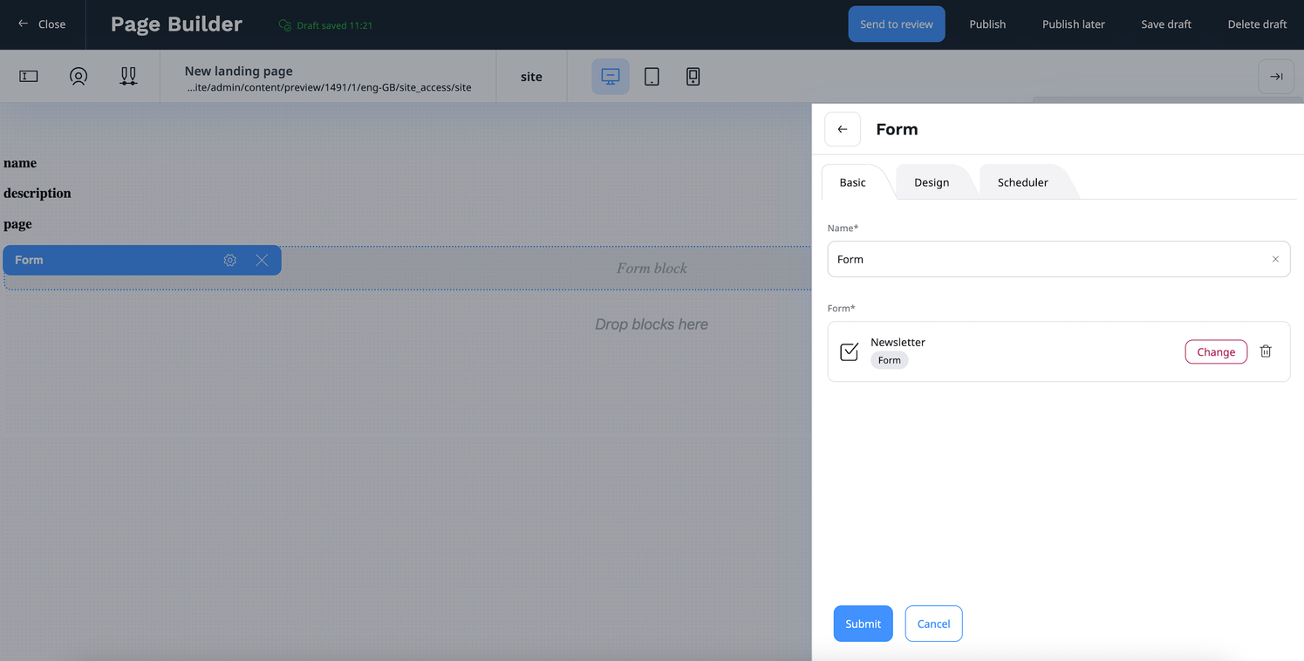This screenshot has height=661, width=1304.
Task: Open the site access selector
Action: click(x=531, y=77)
